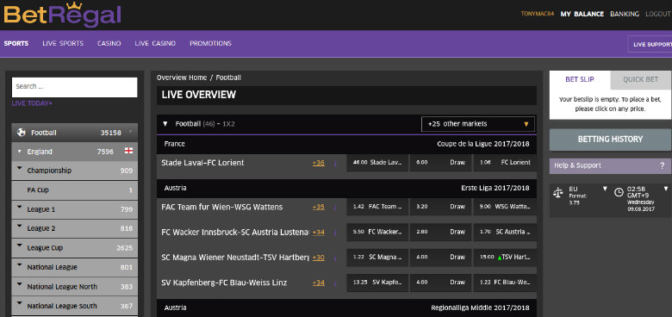Screen dimensions: 672x317
Task: Open +34 markets for SV Kapfenberg
Action: point(319,283)
